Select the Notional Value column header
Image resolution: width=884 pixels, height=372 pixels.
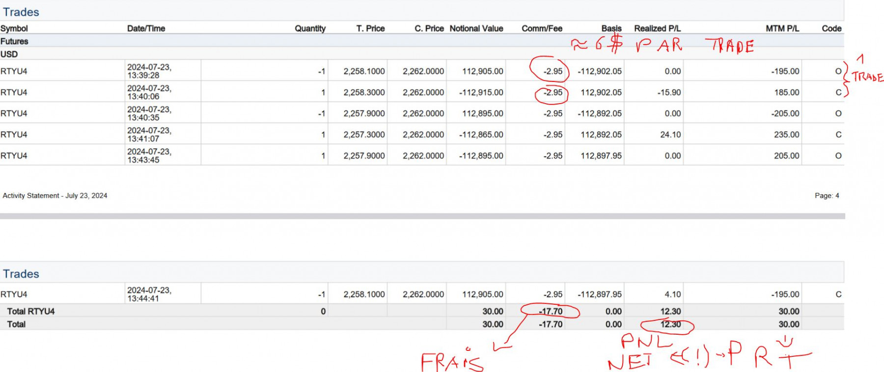point(476,28)
